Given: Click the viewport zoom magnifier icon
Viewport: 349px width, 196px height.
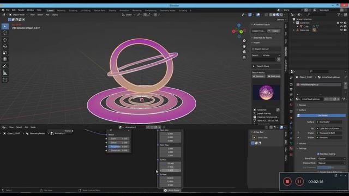Looking at the screenshot, I should 244,41.
